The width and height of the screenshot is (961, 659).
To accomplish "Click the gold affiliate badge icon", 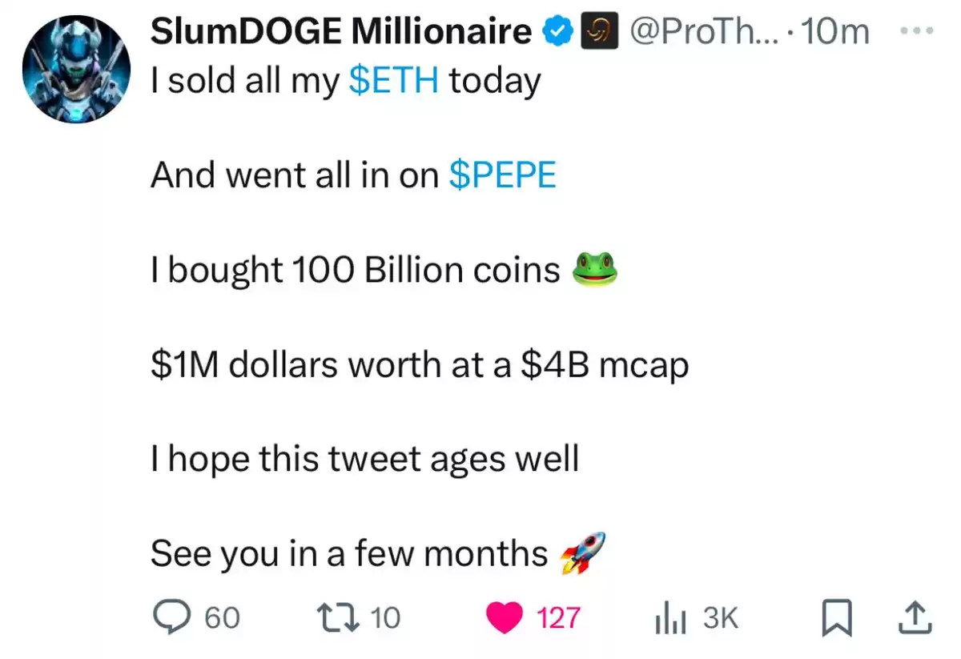I will 593,32.
